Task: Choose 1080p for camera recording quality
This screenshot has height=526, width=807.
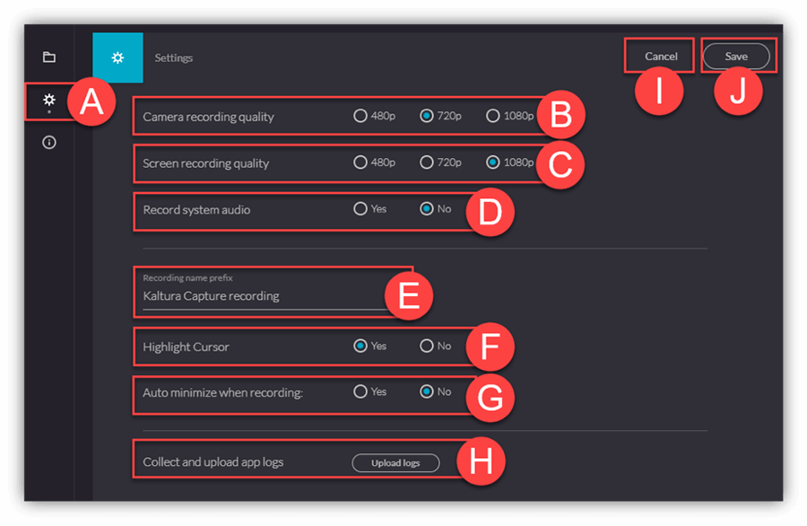Action: tap(492, 116)
